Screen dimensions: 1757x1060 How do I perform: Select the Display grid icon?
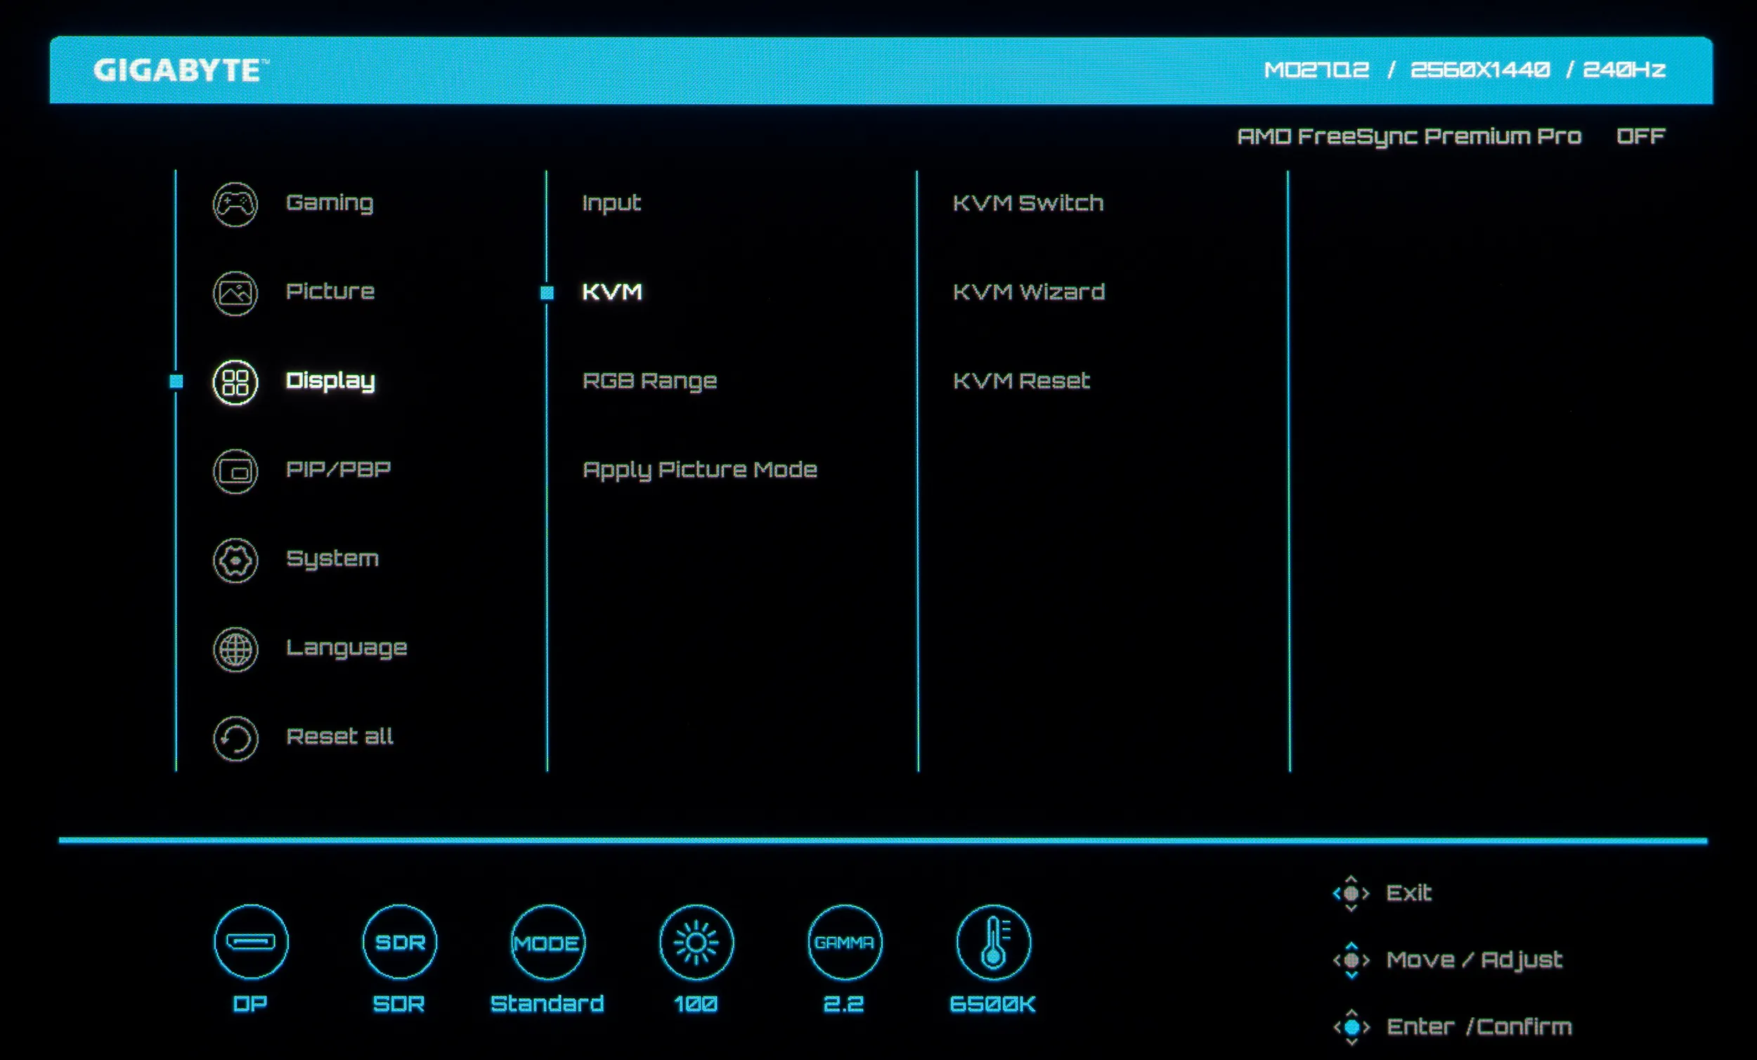pyautogui.click(x=235, y=382)
